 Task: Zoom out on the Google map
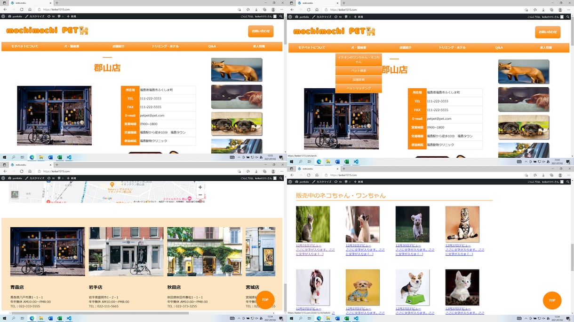tap(200, 194)
